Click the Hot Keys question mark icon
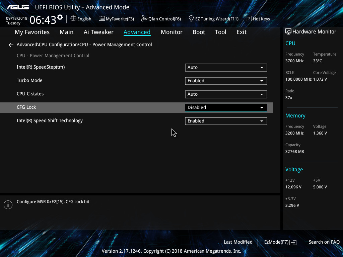The height and width of the screenshot is (257, 343). [249, 19]
